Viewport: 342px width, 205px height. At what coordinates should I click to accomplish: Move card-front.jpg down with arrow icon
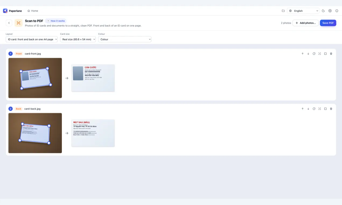coord(308,54)
